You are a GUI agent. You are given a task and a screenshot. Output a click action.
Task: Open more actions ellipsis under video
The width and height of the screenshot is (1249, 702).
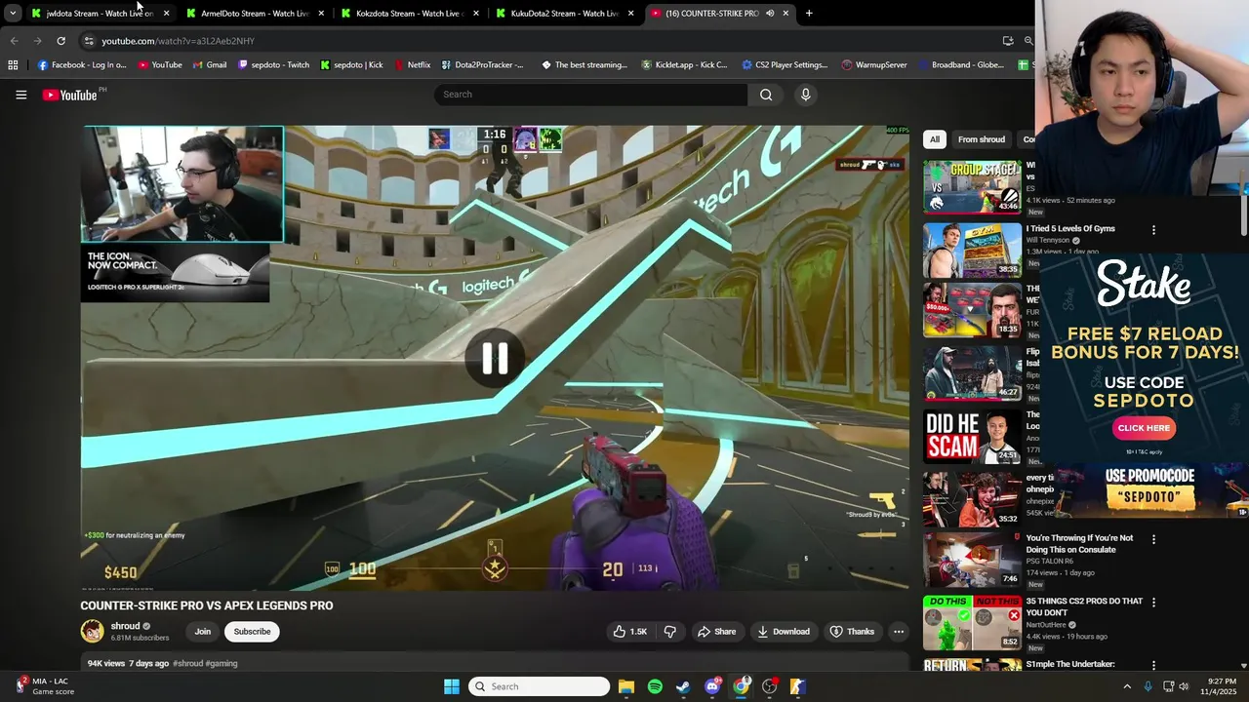pos(899,632)
